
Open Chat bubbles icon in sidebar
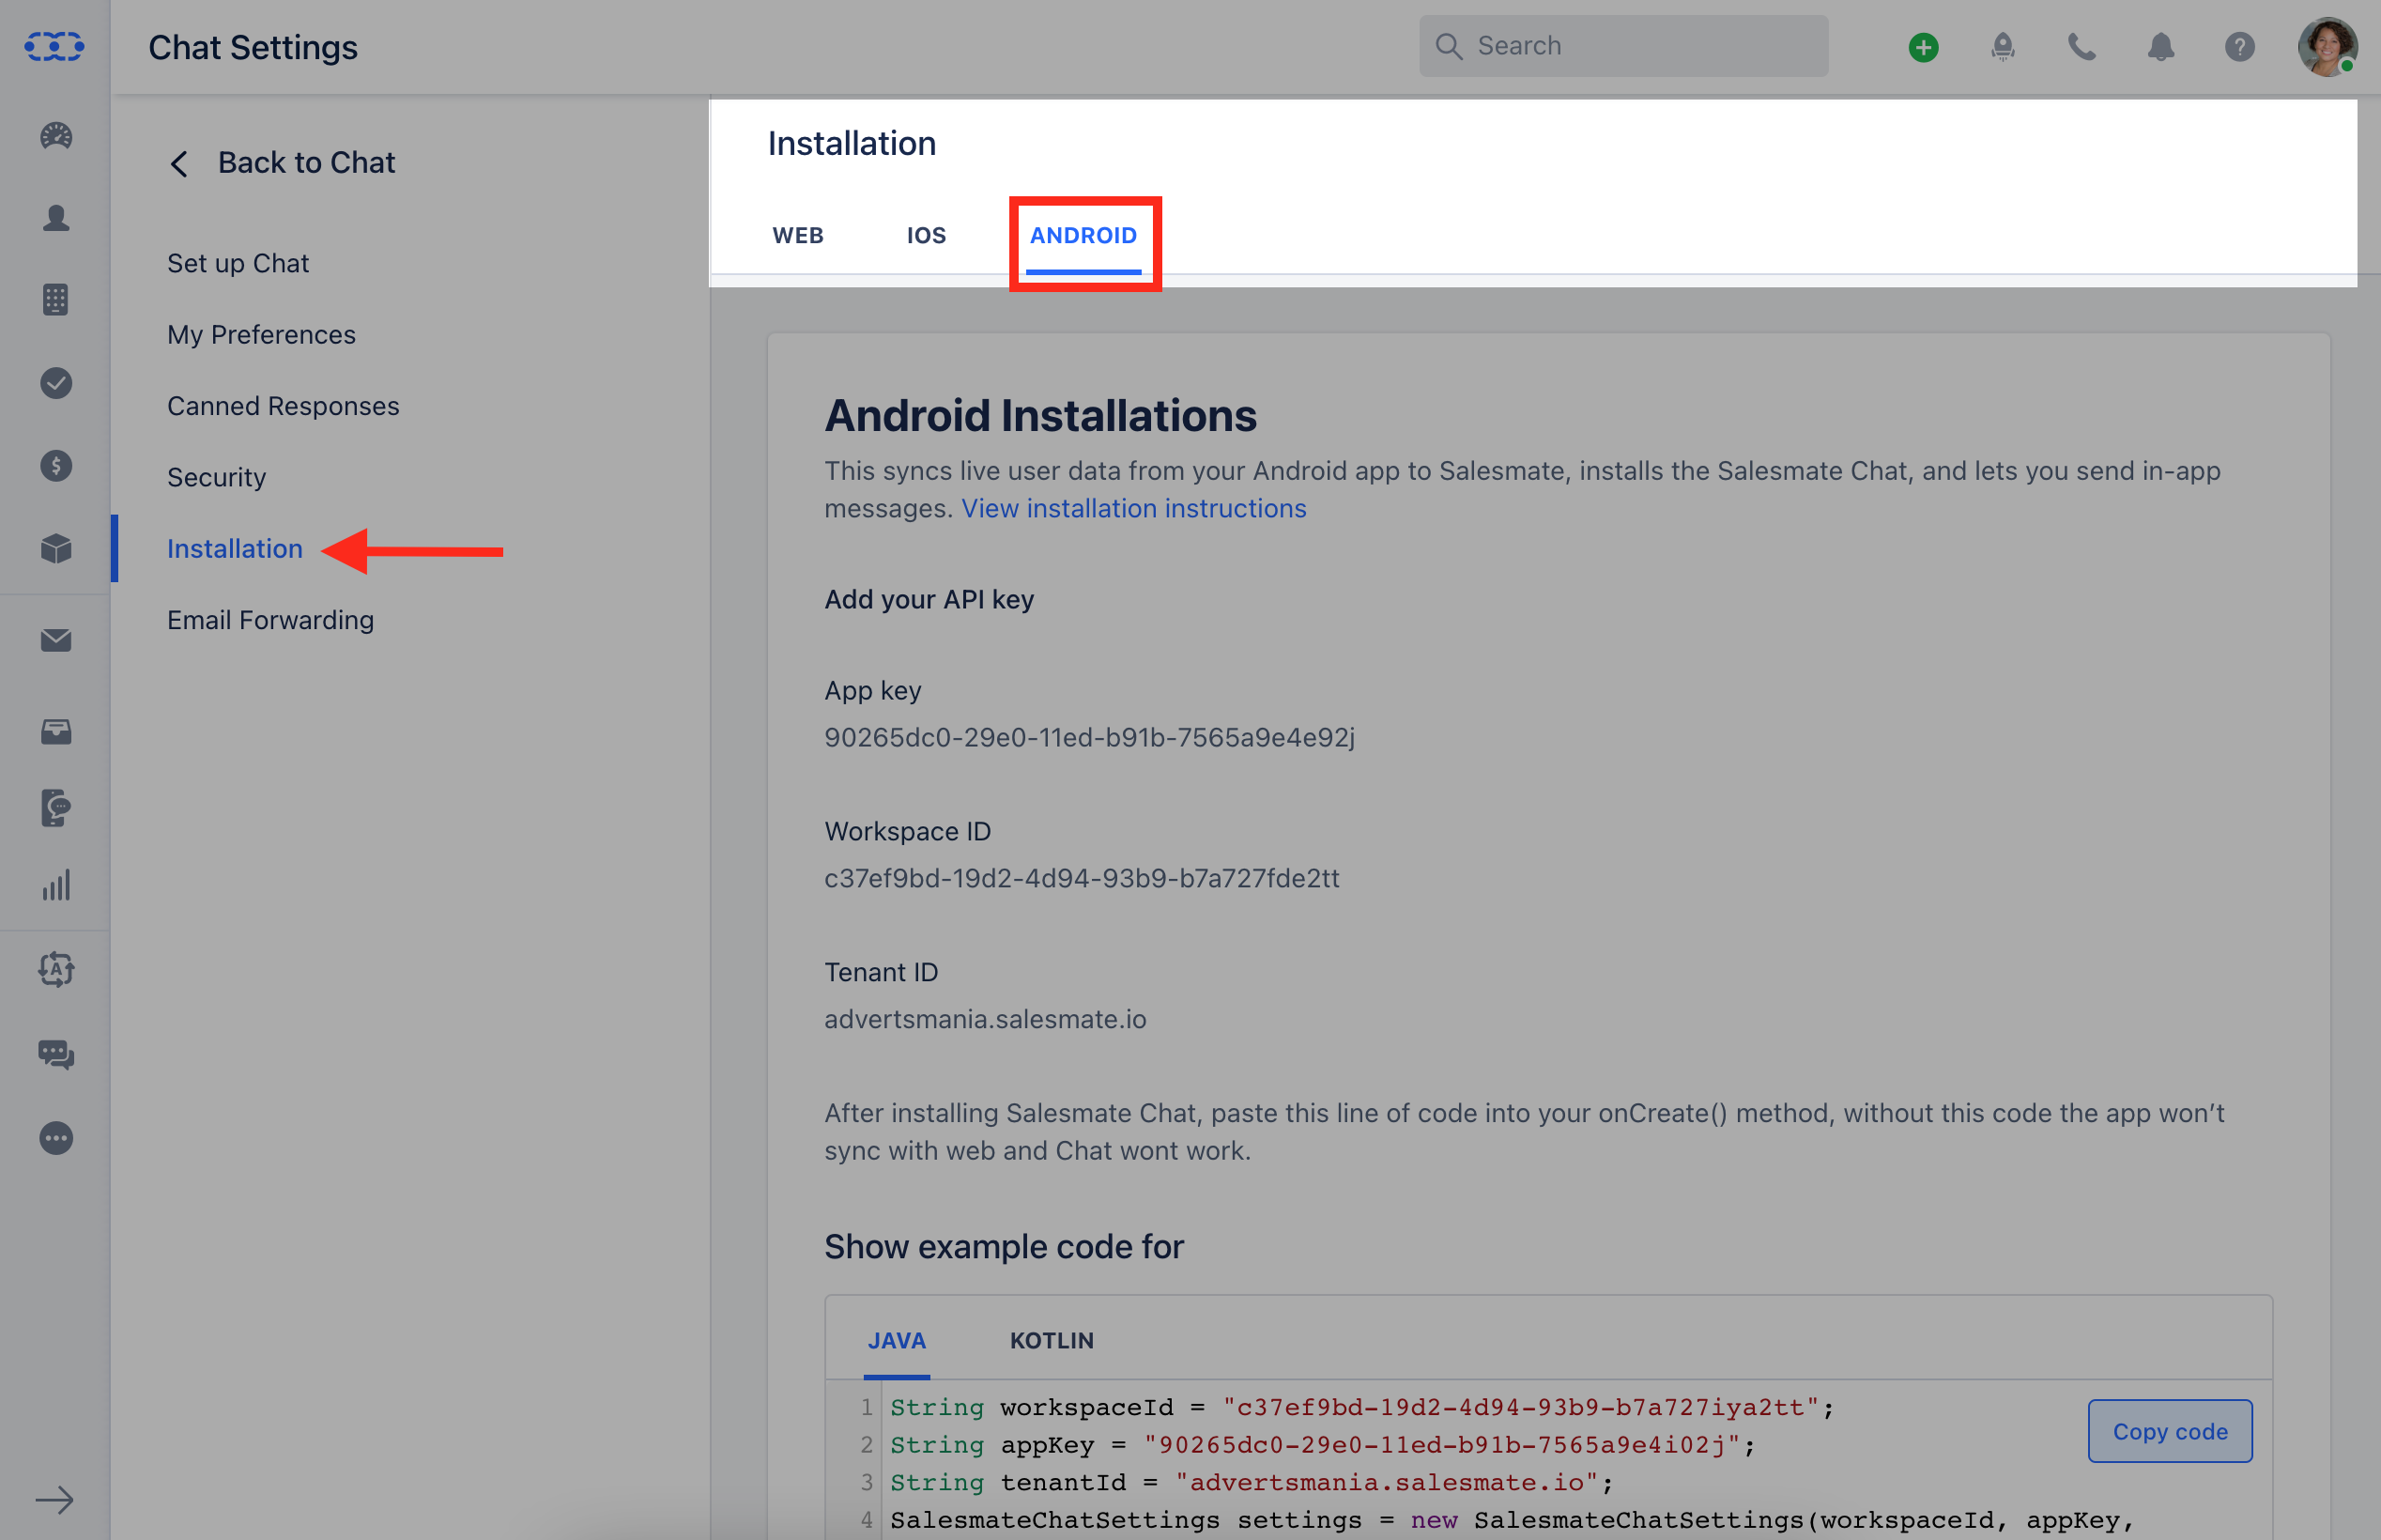tap(56, 1054)
